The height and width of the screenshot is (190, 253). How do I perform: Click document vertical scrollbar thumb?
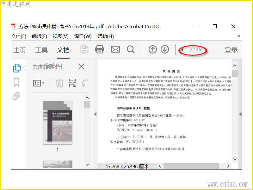[235, 73]
